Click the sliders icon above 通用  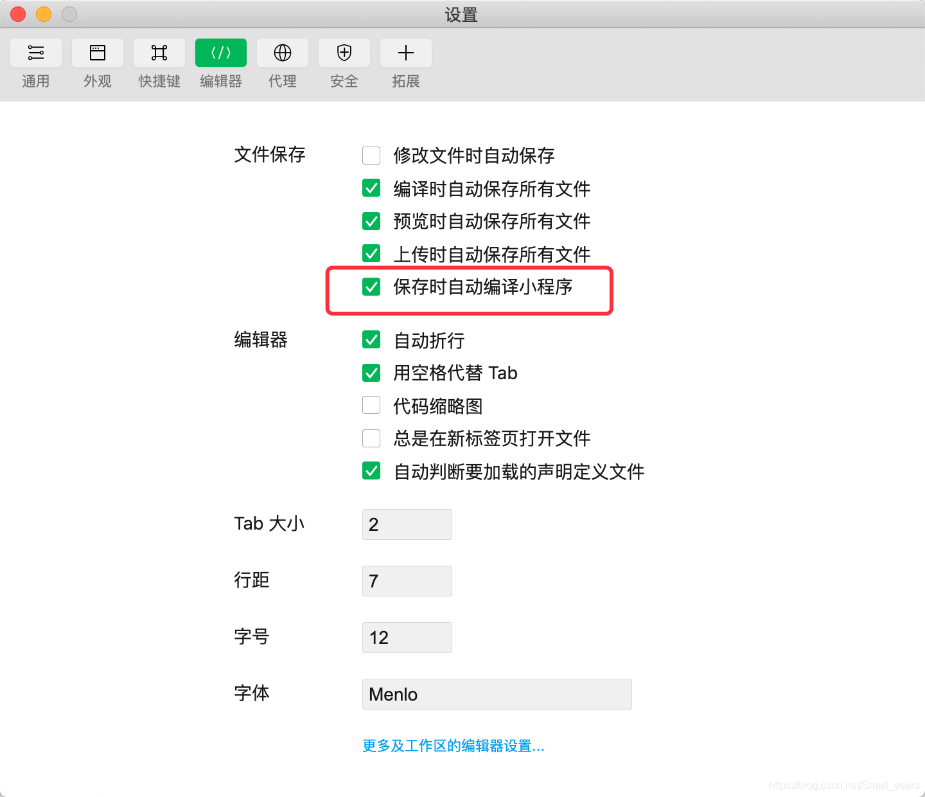[36, 52]
